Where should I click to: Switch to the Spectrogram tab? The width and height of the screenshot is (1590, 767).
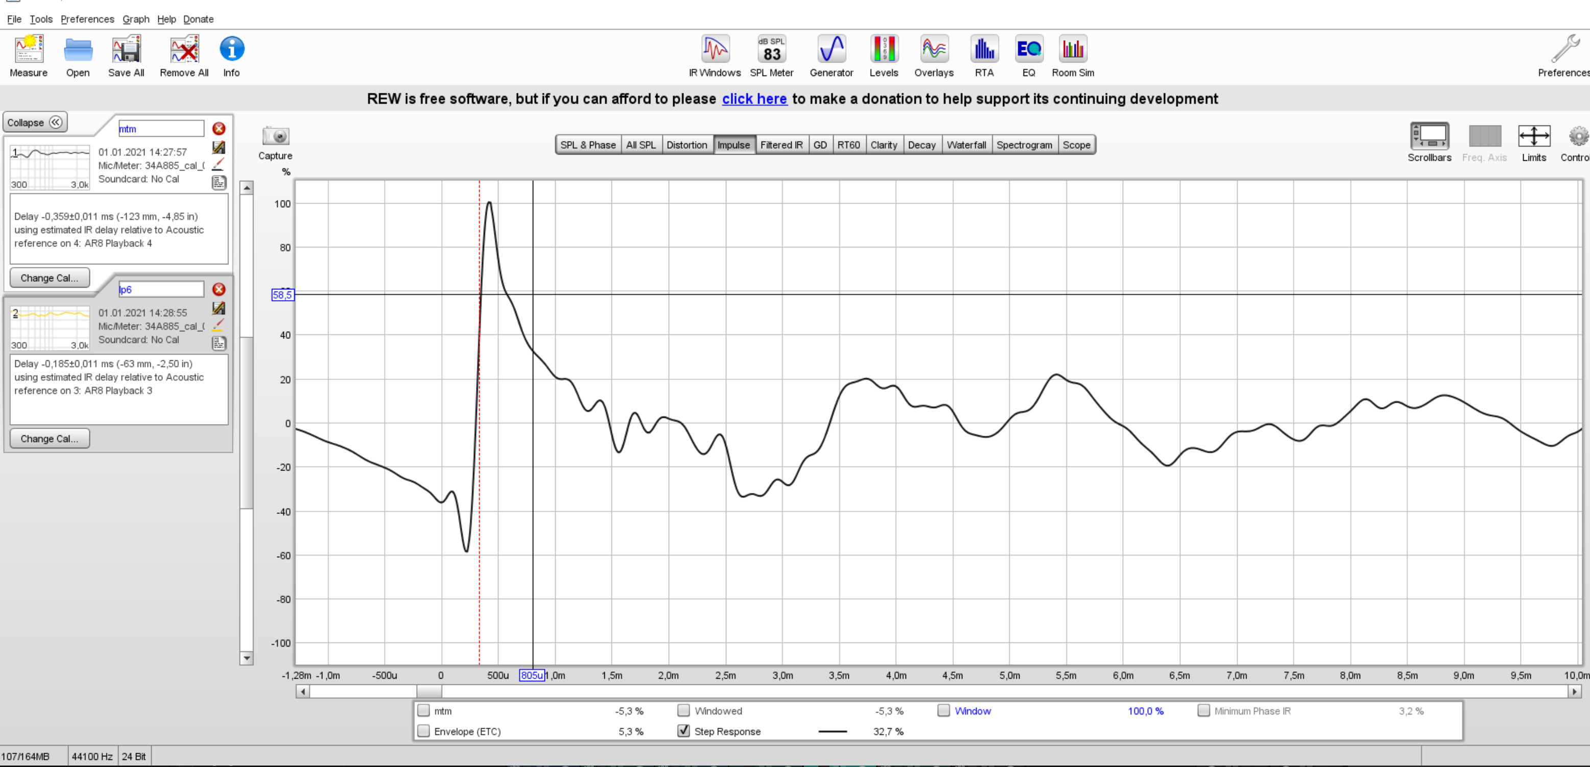tap(1024, 145)
